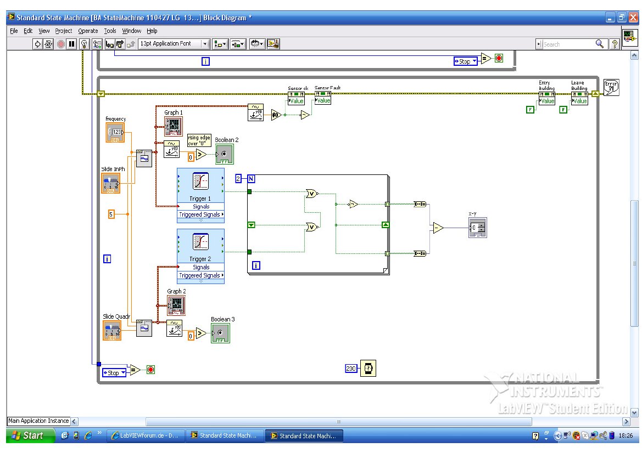The width and height of the screenshot is (642, 453).
Task: Click the Step Into button
Action: [x=109, y=44]
